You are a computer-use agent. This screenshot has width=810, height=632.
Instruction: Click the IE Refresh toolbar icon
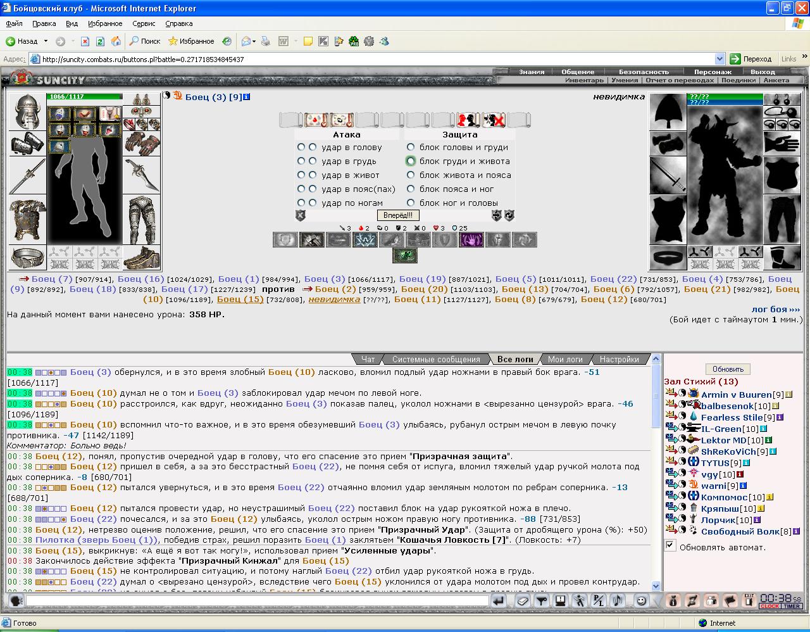click(x=100, y=41)
